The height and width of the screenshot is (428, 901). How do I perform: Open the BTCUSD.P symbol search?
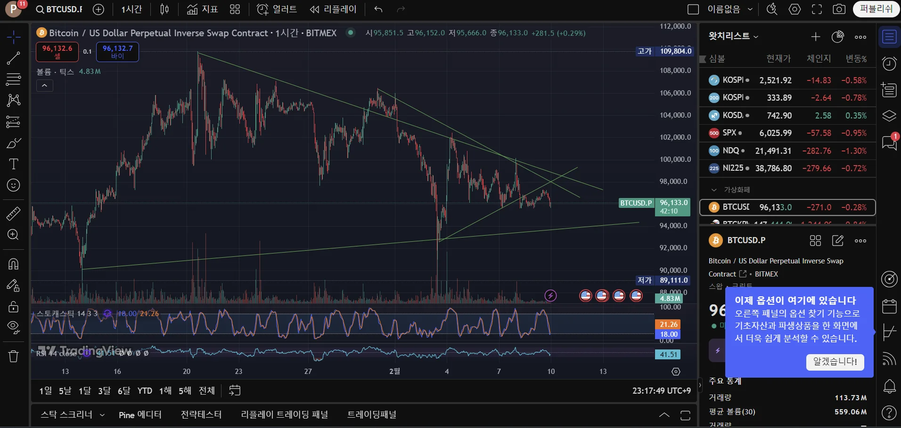59,9
